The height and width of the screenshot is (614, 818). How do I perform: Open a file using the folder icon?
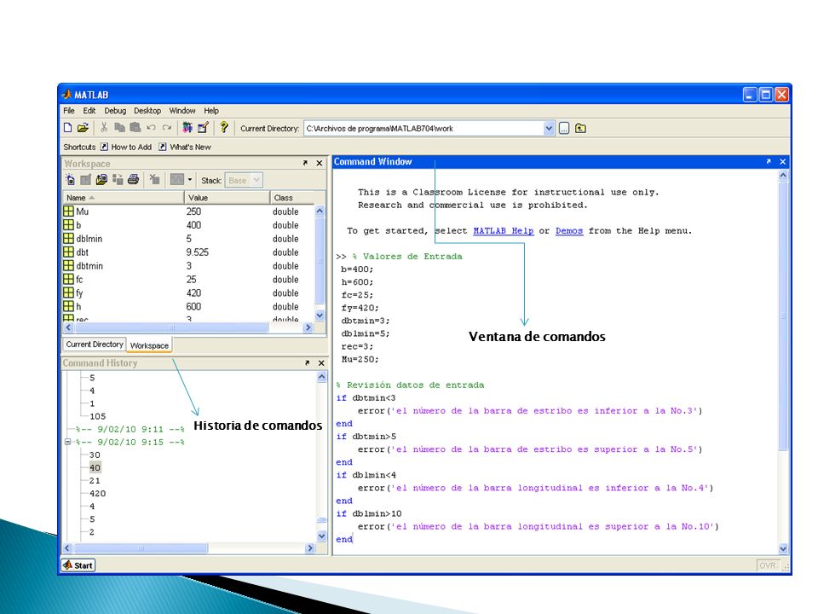point(83,128)
